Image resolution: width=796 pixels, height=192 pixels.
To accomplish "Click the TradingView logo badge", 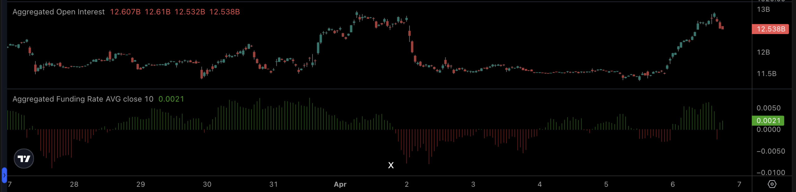I will [24, 159].
